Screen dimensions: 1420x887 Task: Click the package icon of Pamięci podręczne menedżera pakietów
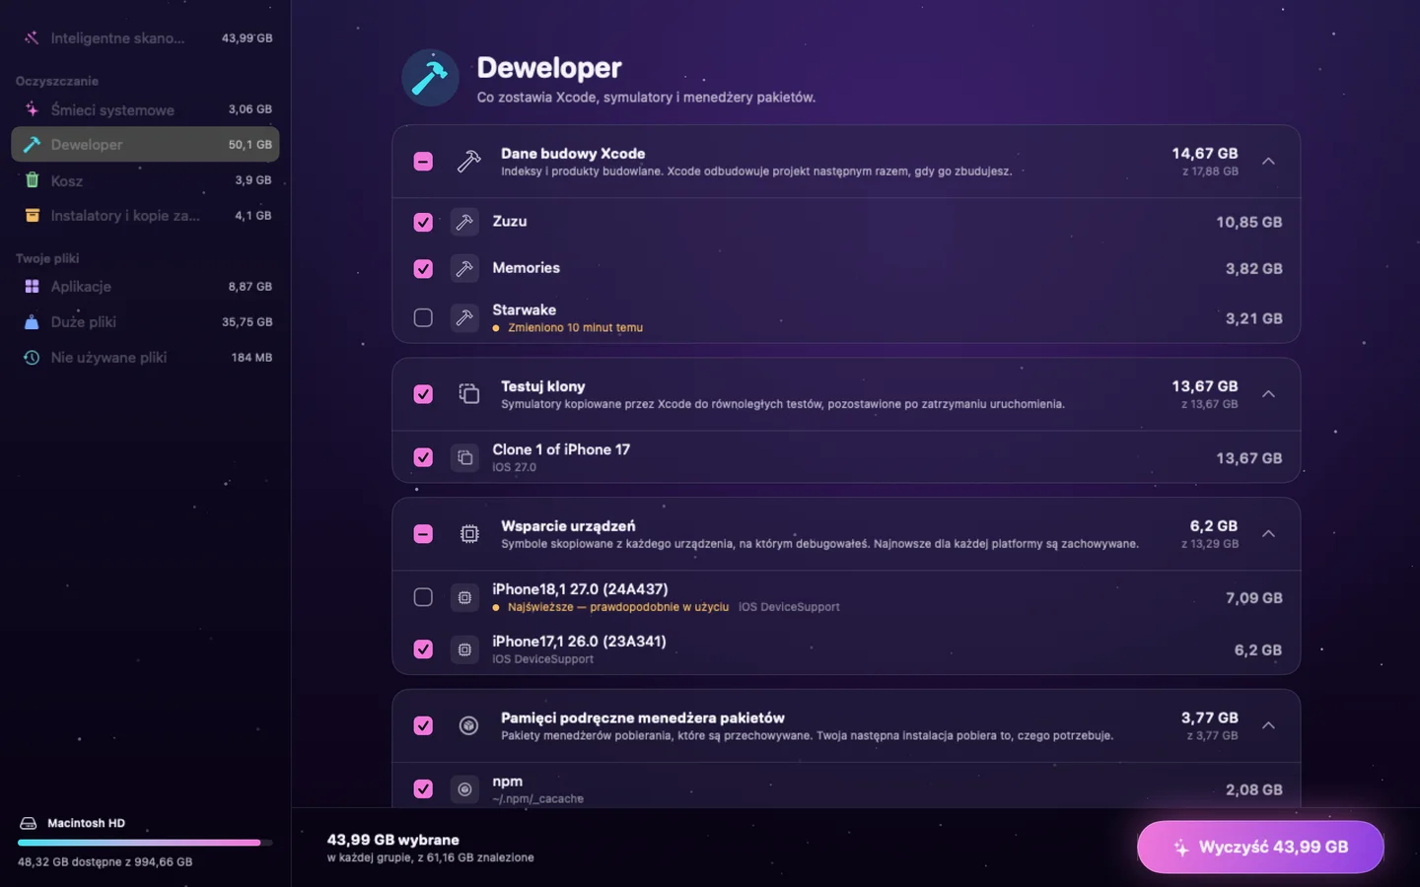click(x=469, y=726)
